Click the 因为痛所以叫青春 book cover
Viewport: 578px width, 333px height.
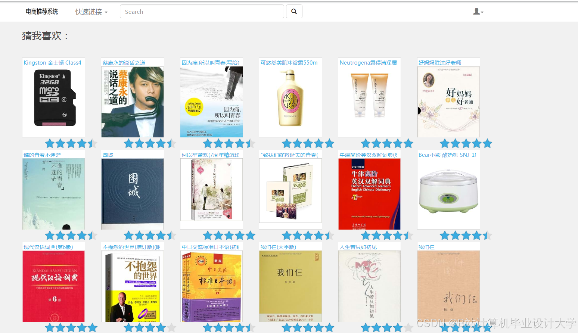click(212, 102)
